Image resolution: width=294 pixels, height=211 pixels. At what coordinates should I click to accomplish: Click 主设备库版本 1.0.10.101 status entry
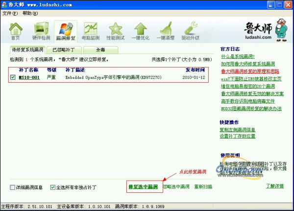pyautogui.click(x=84, y=207)
